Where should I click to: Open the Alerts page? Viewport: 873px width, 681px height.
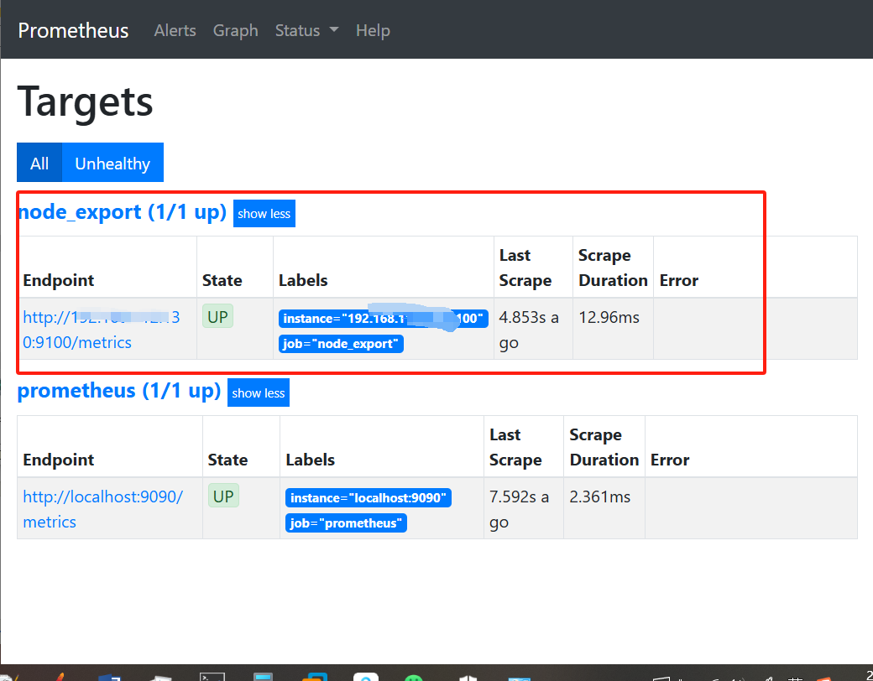tap(175, 30)
